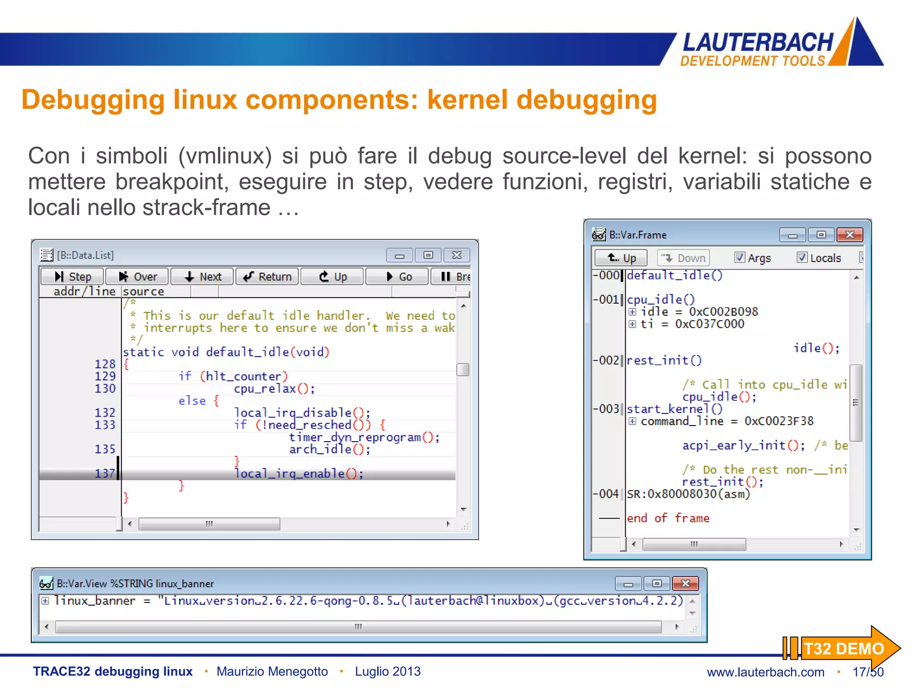
Task: Click the Up button in Data.List toolbar
Action: (x=332, y=276)
